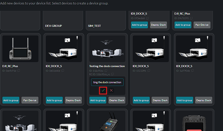
Task: Copy ID 118c956c to clipboard
Action: [106, 70]
